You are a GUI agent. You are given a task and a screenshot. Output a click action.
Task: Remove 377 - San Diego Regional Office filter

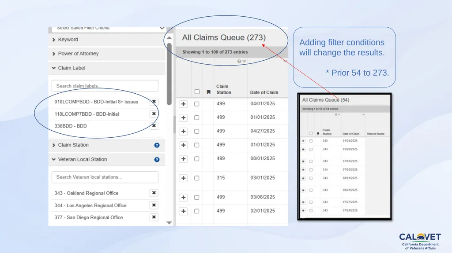pos(154,217)
